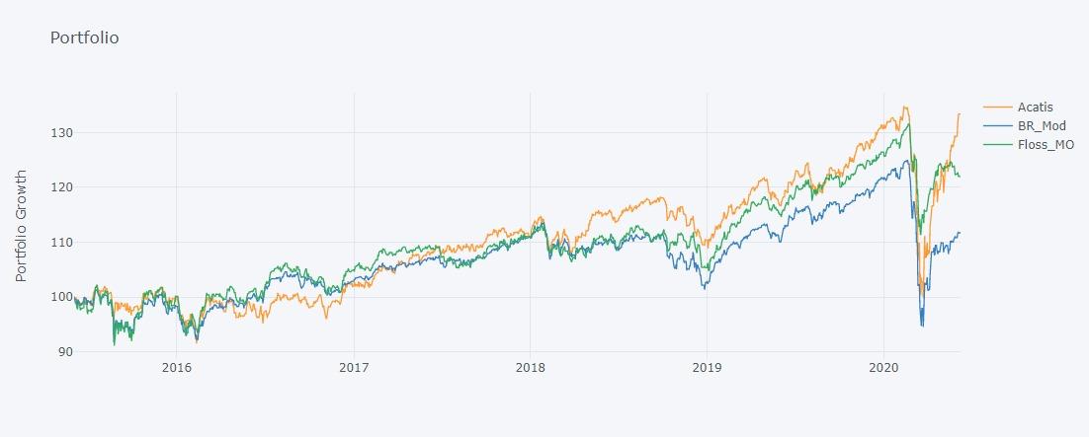The image size is (1089, 437).
Task: Click the 2017 x-axis tick label
Action: click(x=353, y=368)
